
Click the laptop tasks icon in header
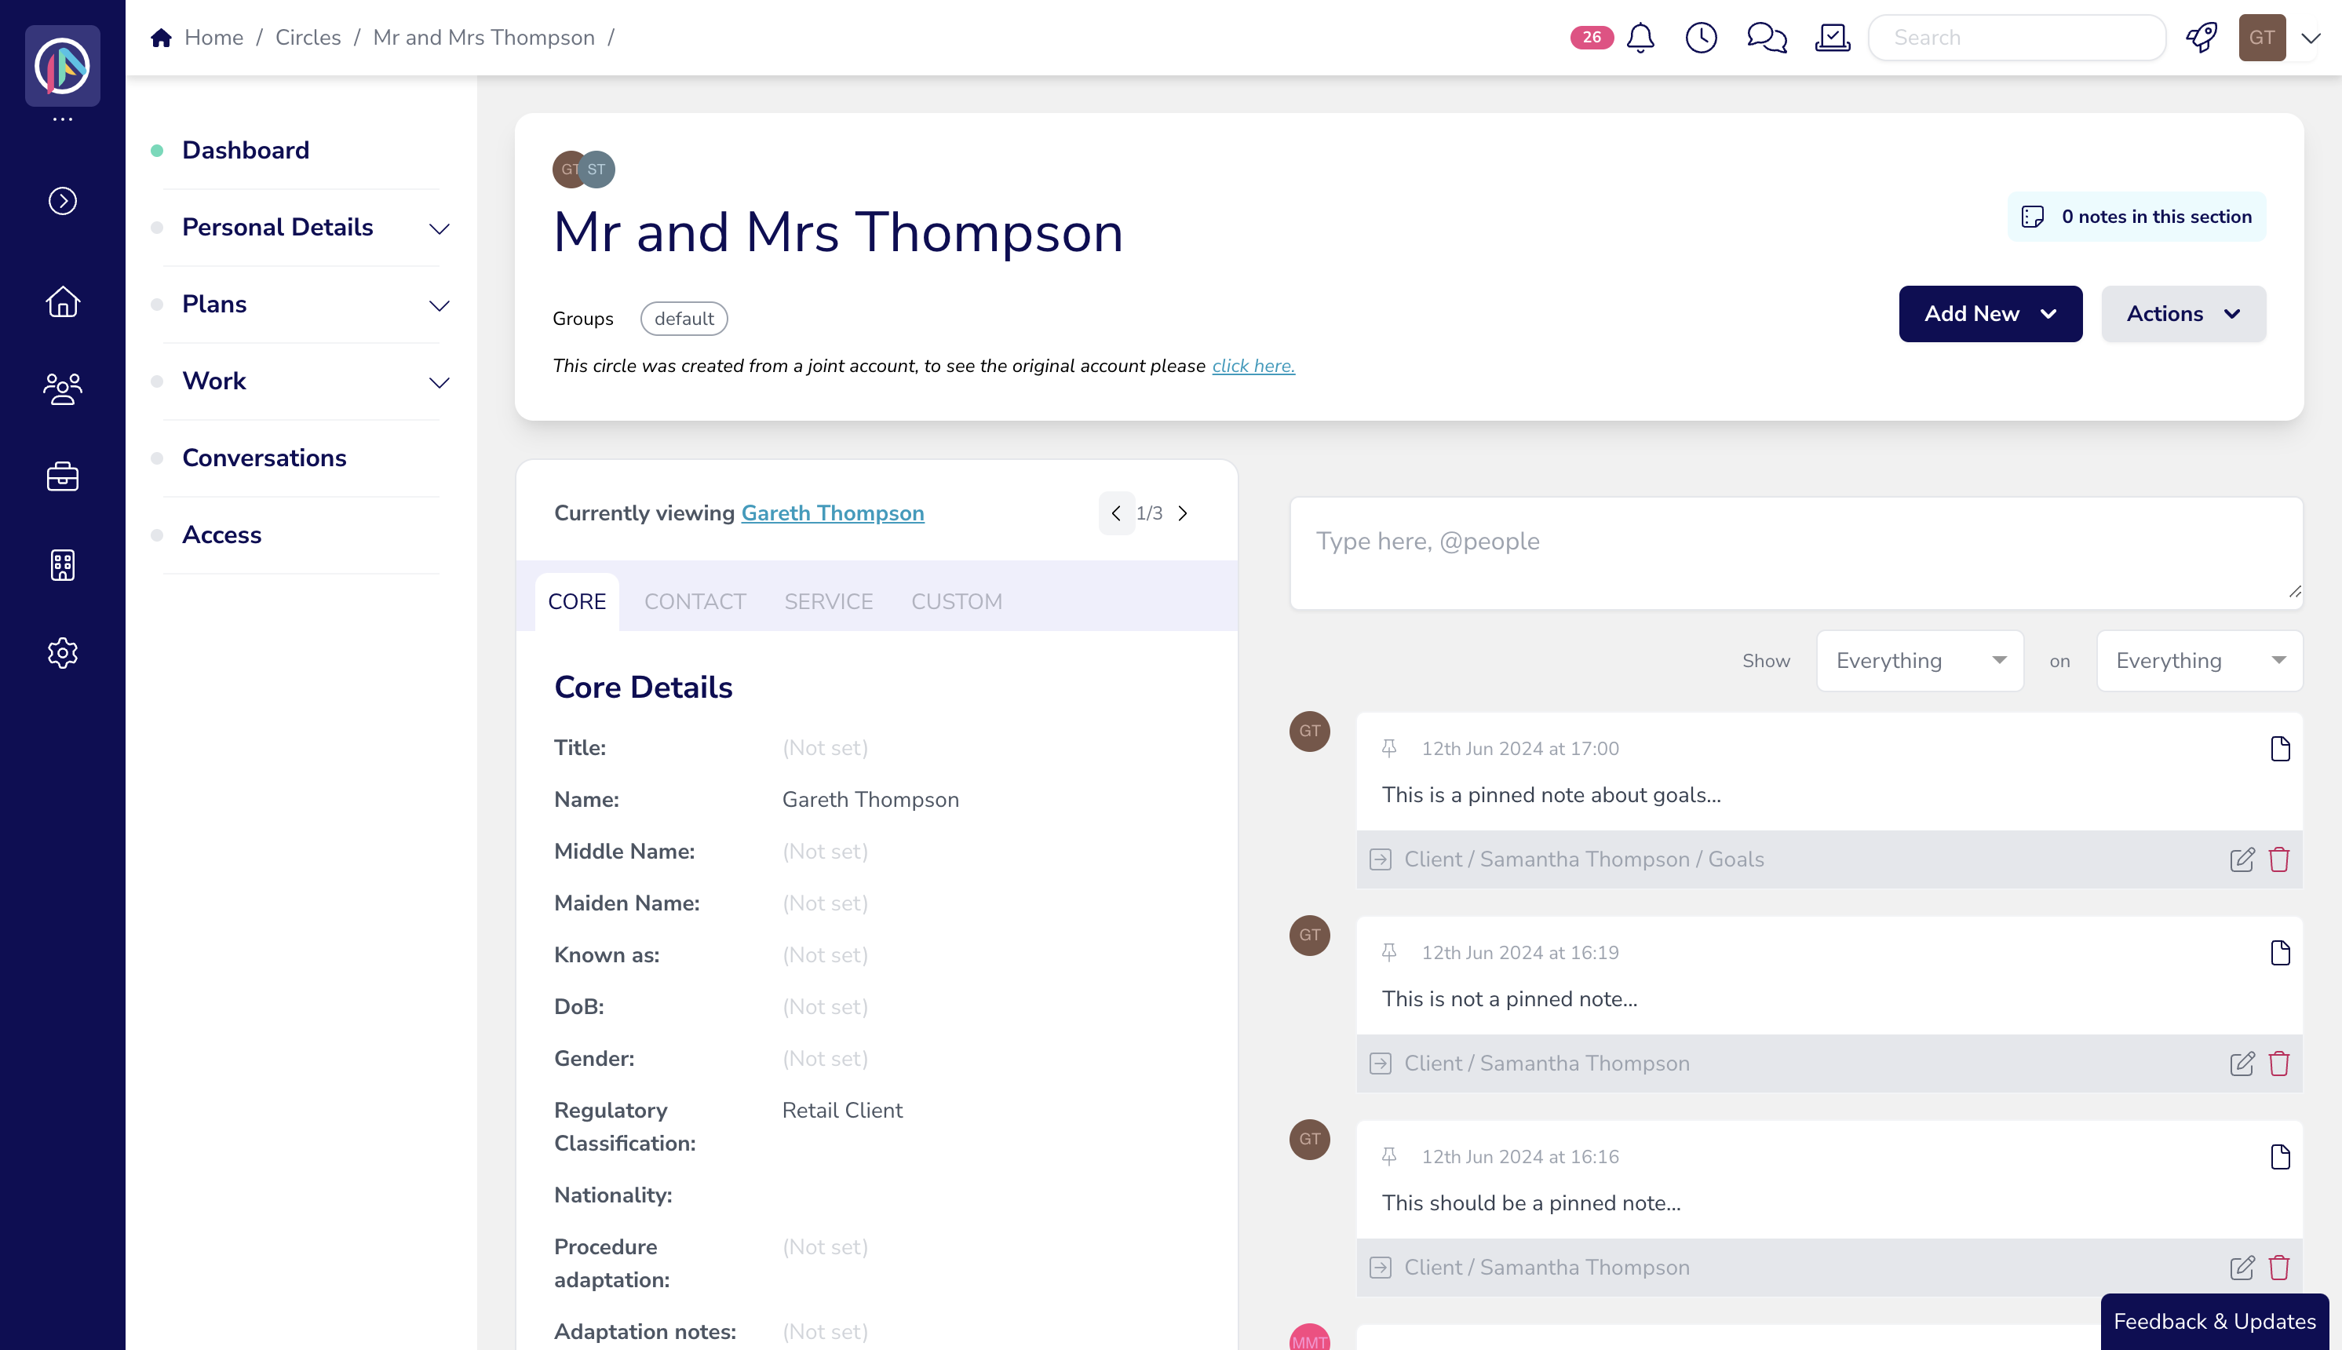pyautogui.click(x=1832, y=37)
